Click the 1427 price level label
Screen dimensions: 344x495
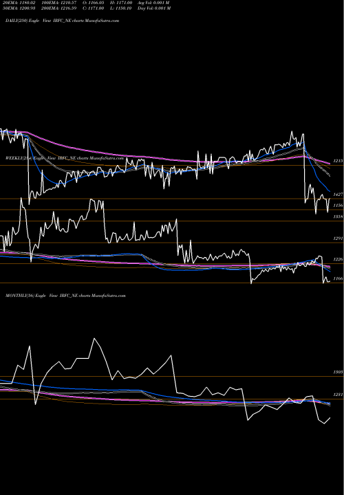pyautogui.click(x=338, y=195)
